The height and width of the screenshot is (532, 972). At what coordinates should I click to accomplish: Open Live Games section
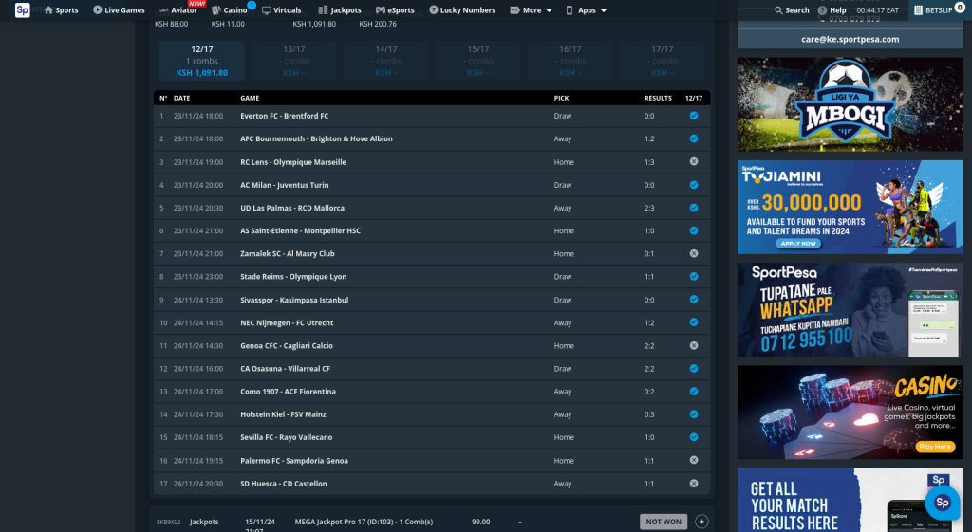(x=119, y=9)
